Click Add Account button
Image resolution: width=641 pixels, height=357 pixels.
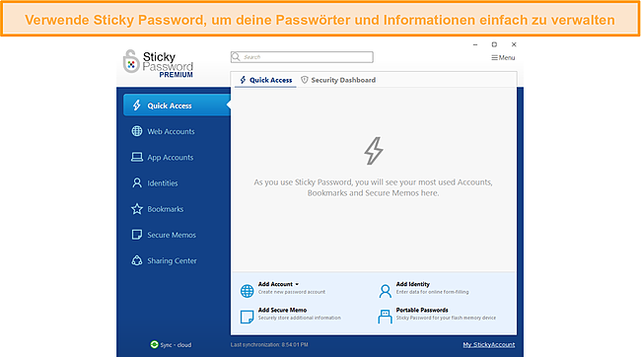click(x=275, y=284)
